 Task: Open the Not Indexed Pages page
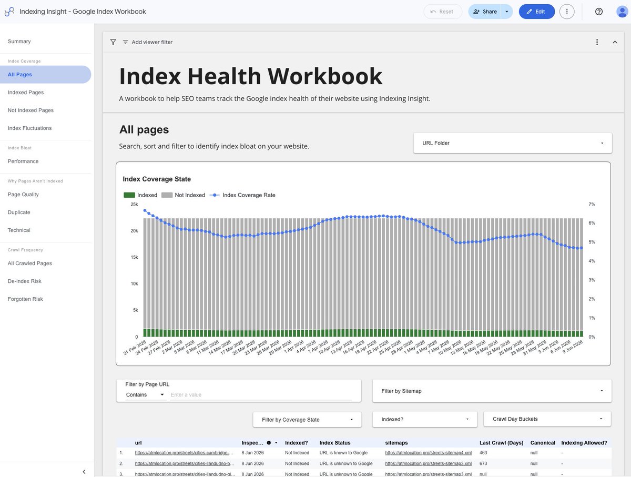pos(30,110)
